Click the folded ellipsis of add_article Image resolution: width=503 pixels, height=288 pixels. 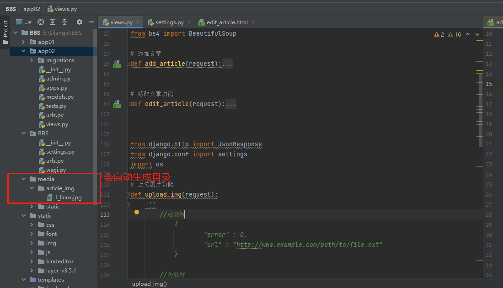[x=227, y=64]
